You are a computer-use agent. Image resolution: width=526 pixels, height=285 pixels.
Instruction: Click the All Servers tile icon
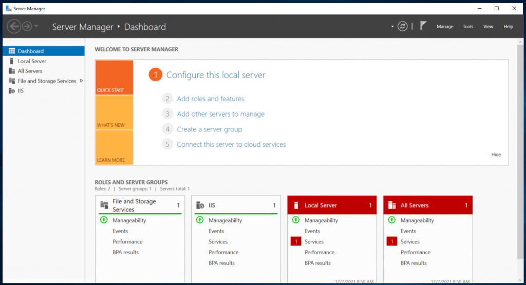tap(392, 205)
